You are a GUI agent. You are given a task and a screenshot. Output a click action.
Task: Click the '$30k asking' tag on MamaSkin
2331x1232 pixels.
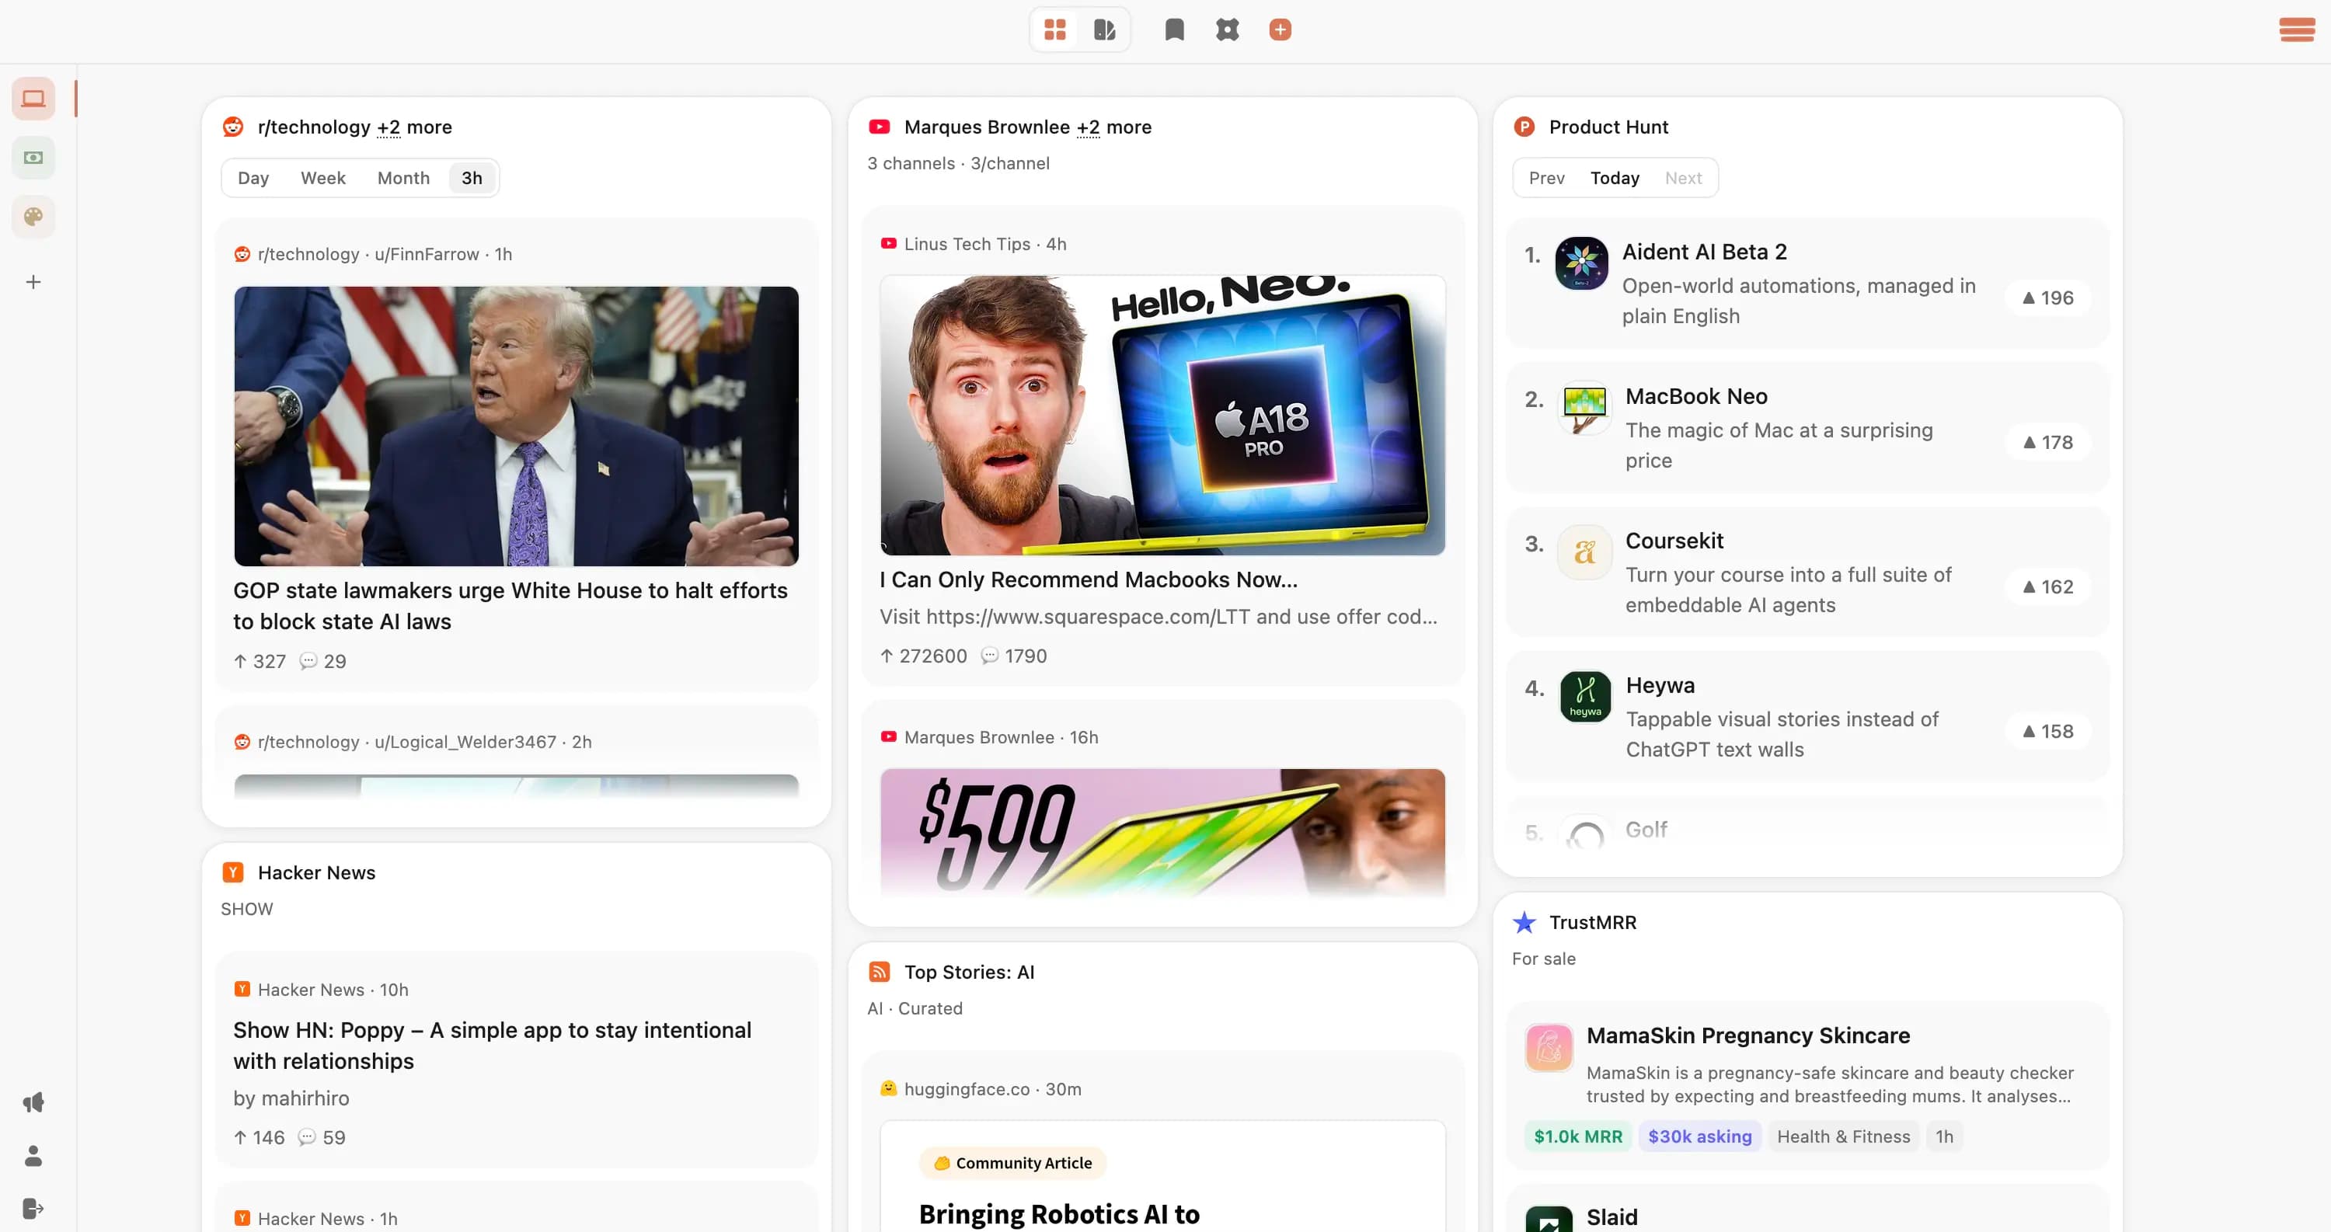point(1699,1136)
